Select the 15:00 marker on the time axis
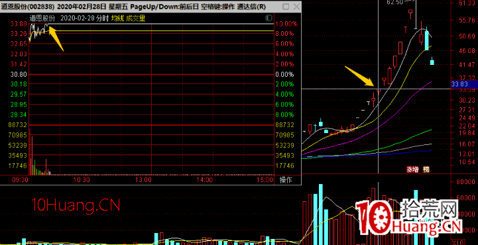 pos(265,180)
